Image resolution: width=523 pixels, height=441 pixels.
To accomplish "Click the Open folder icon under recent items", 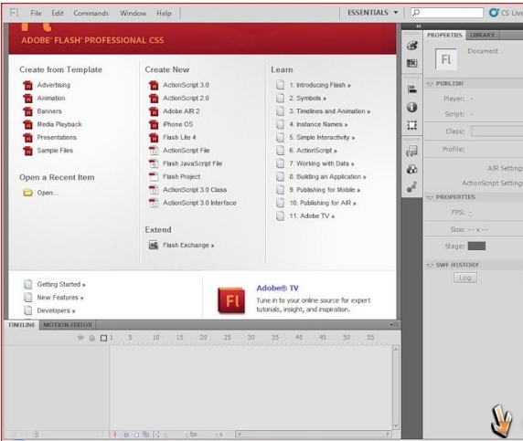I will (27, 193).
